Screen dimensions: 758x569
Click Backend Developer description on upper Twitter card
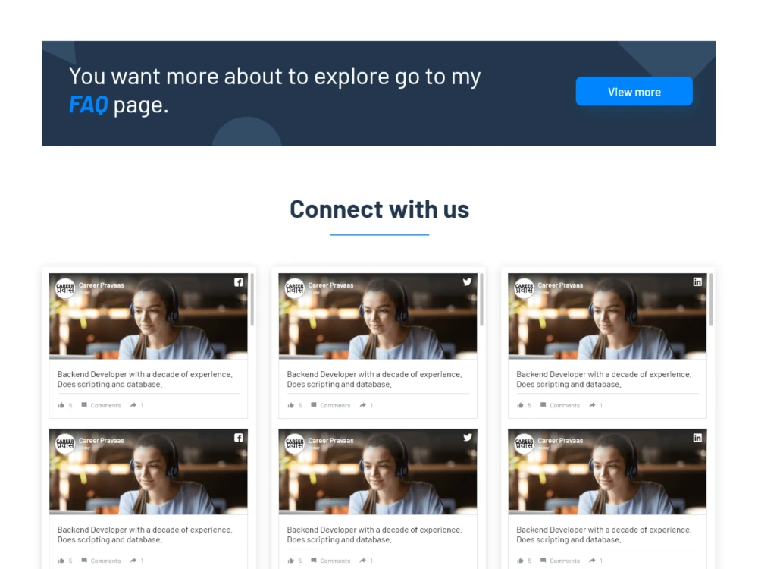coord(374,379)
